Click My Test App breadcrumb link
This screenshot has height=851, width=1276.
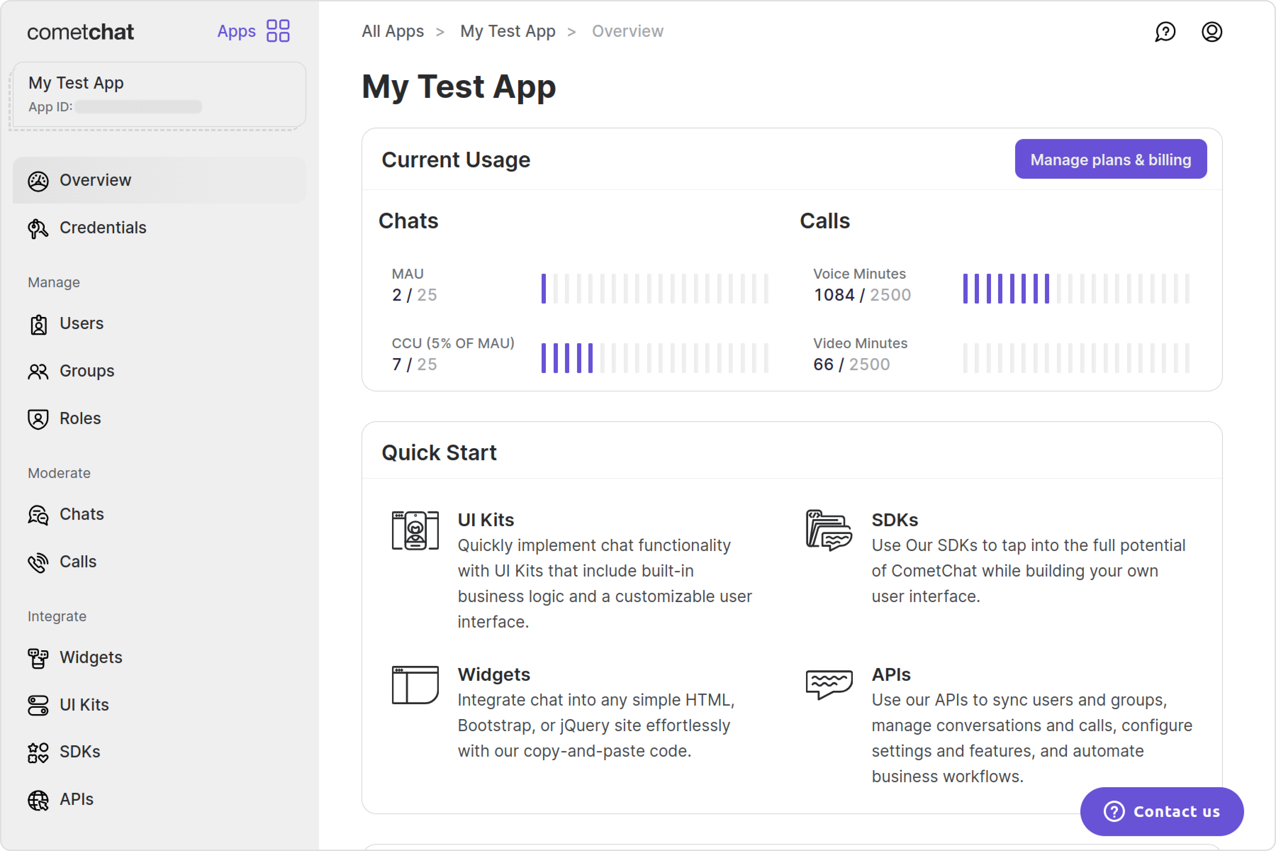click(x=507, y=32)
